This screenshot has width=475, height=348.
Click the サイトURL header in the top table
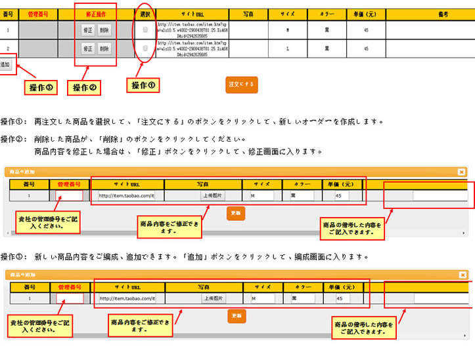click(x=192, y=14)
